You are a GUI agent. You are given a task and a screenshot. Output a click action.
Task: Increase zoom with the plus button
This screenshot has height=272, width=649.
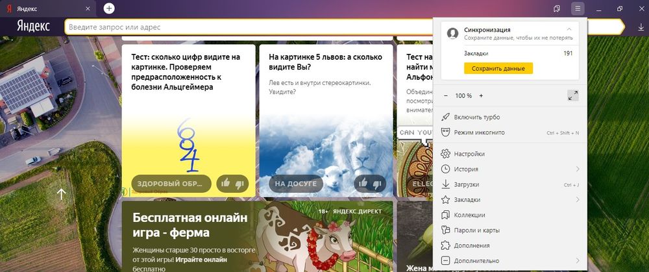tap(481, 95)
